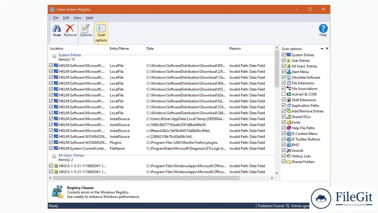The image size is (378, 213).
Task: Enable the ActiveX & COM scan option
Action: pos(284,94)
